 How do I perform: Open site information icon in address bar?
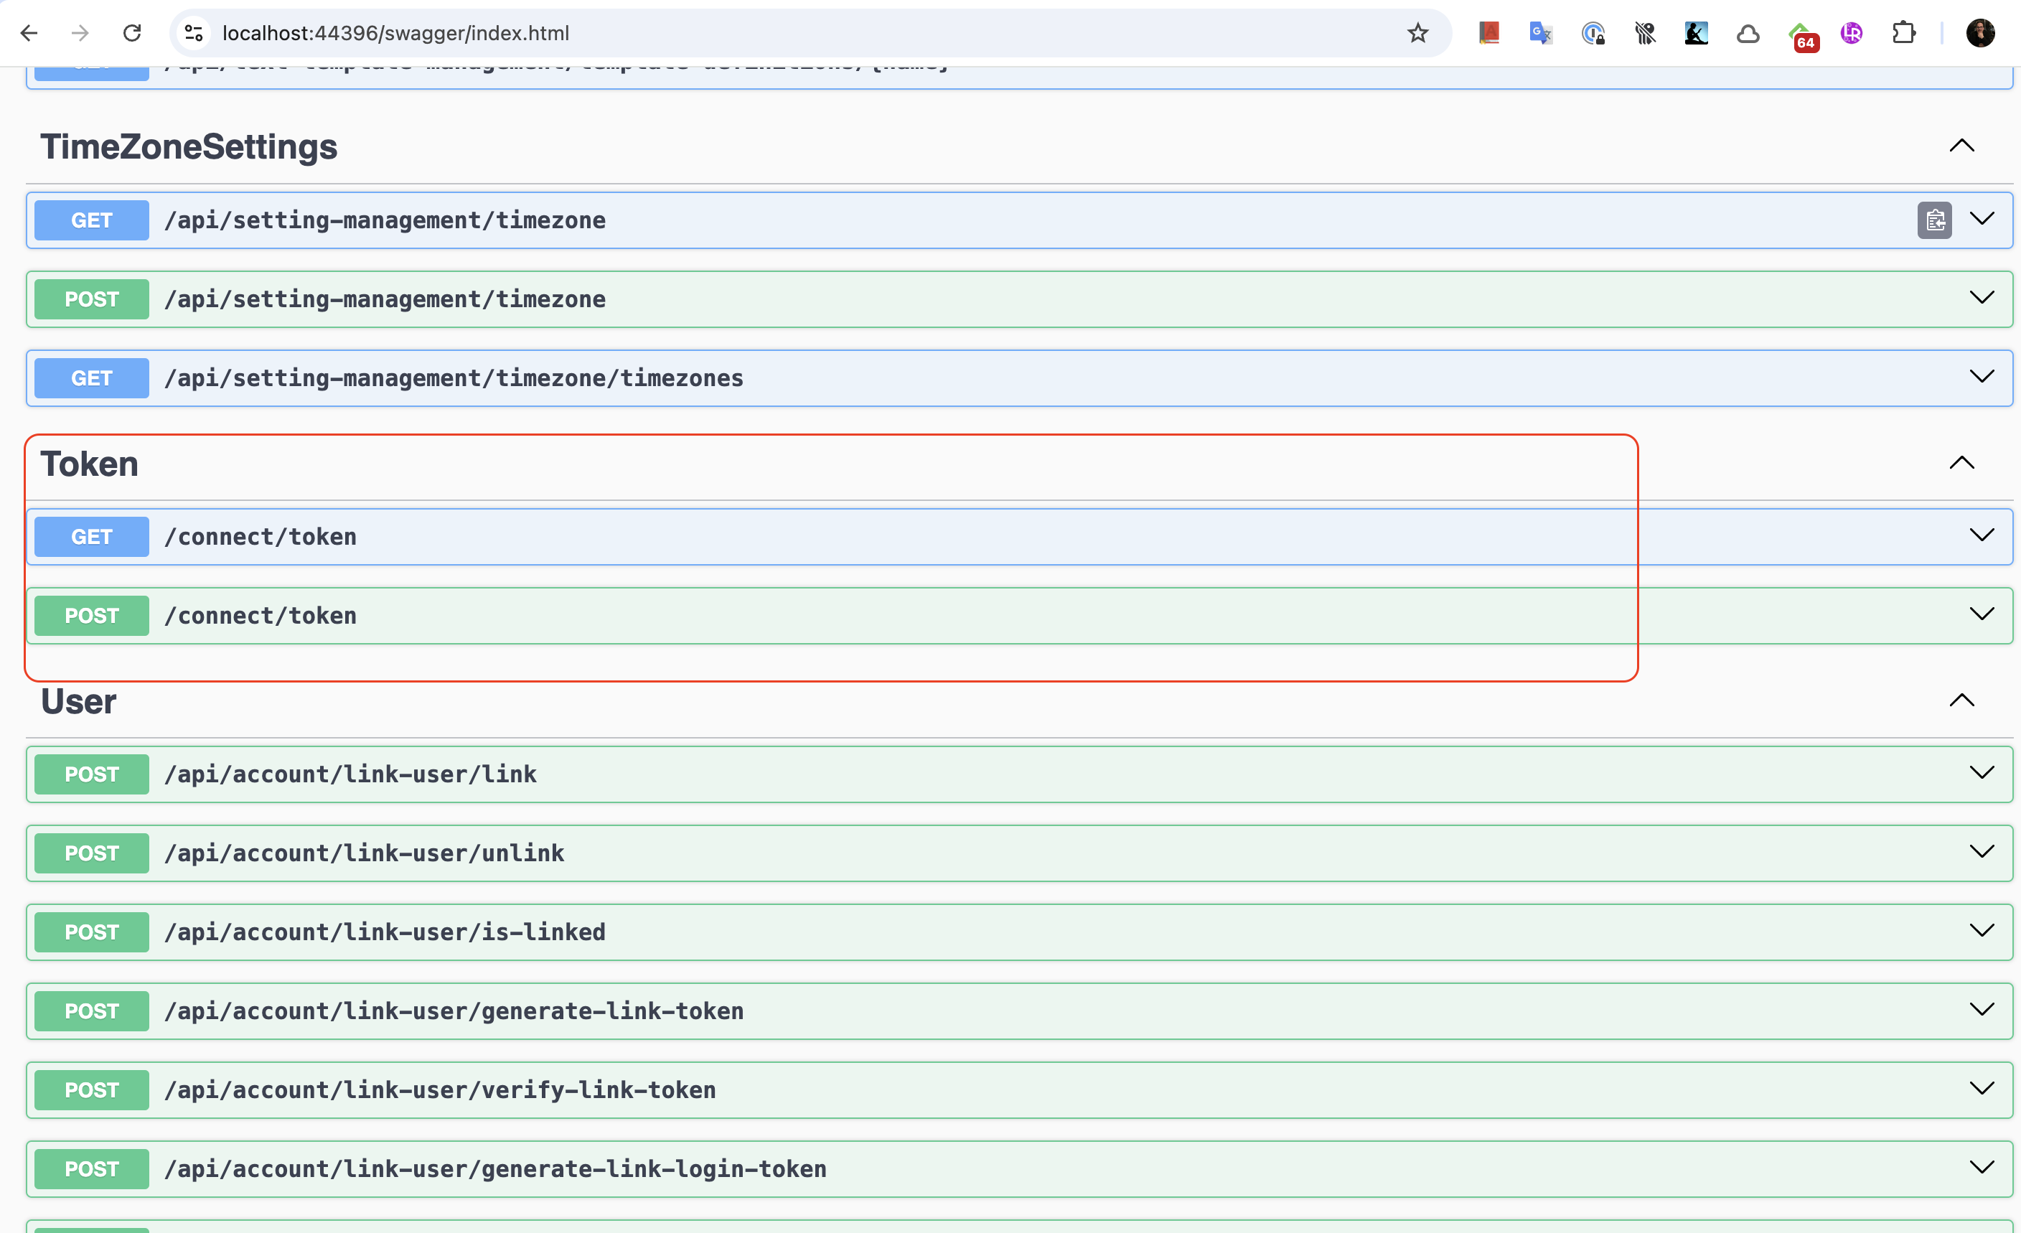click(194, 33)
